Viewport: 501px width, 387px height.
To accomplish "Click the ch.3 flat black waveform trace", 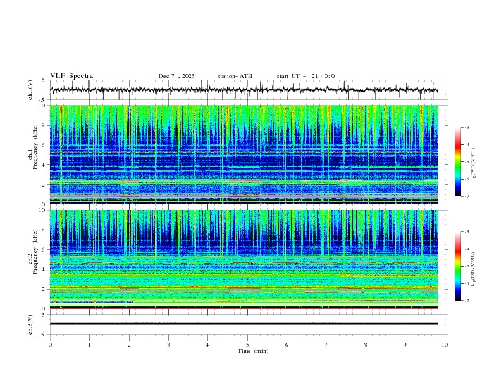I will (244, 324).
